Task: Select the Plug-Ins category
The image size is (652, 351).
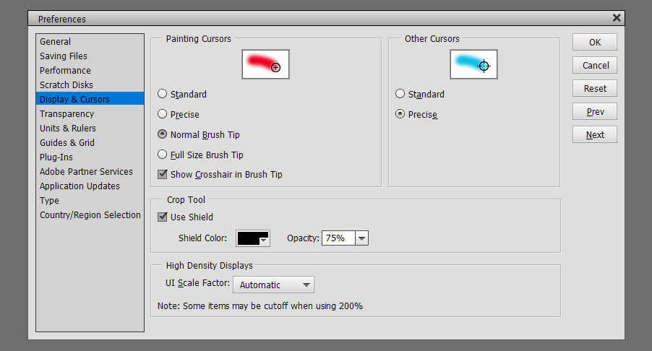Action: pyautogui.click(x=90, y=157)
